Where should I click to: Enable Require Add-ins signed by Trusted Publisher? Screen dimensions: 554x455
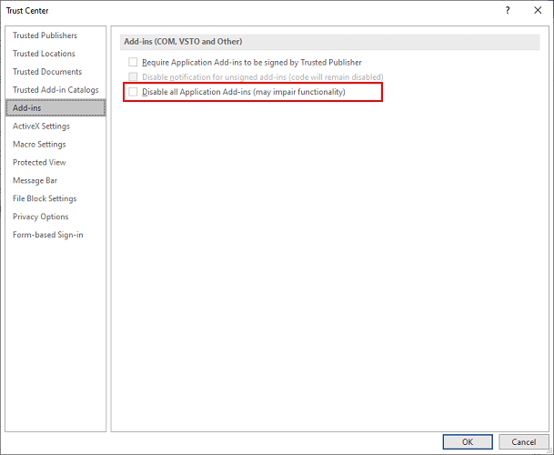(133, 62)
